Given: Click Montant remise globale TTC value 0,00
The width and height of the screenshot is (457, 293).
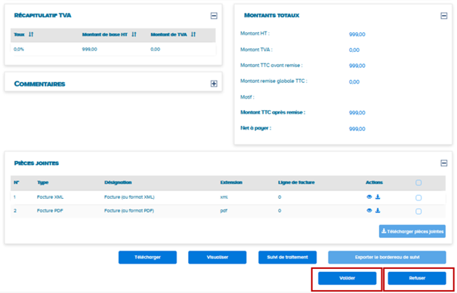Looking at the screenshot, I should [x=354, y=81].
